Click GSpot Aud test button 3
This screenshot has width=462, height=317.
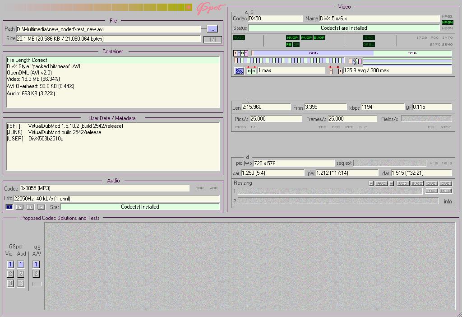(x=21, y=284)
